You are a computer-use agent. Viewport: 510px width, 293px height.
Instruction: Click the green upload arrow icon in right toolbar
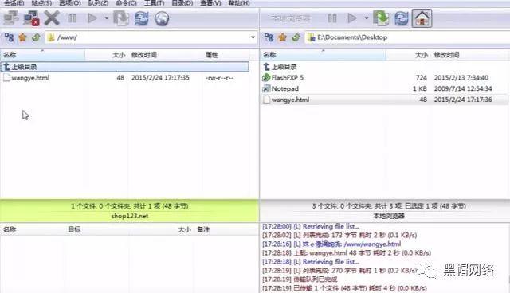pos(381,18)
